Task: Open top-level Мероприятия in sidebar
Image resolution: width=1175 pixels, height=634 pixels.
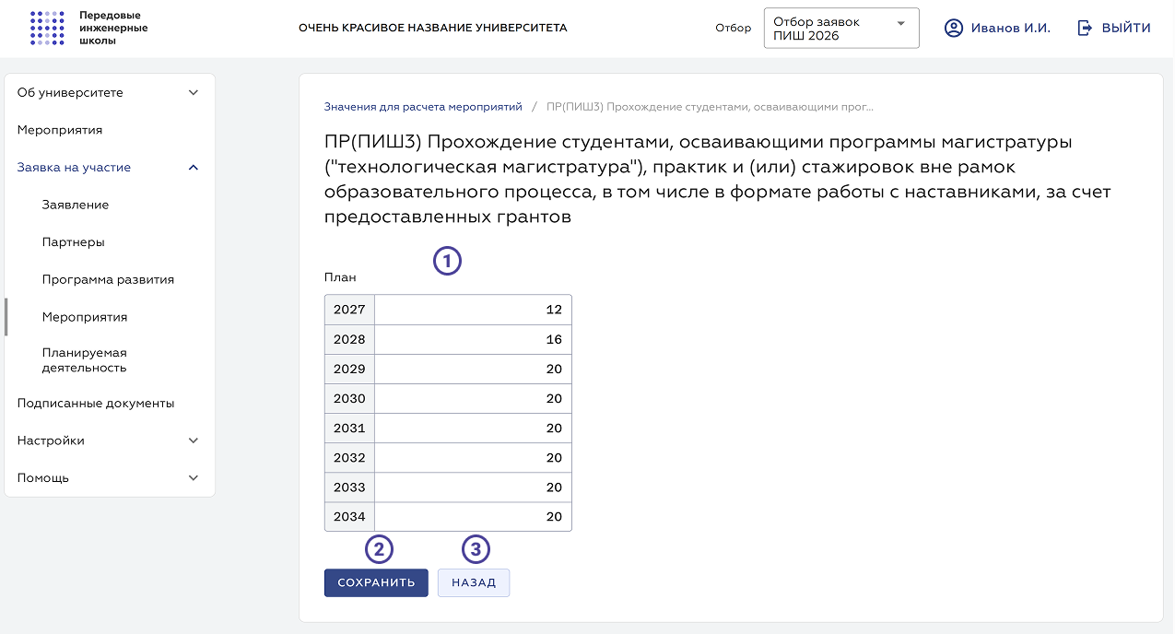Action: pos(60,130)
